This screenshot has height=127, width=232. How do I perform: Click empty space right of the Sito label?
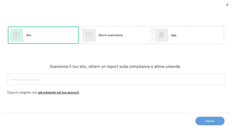55,35
